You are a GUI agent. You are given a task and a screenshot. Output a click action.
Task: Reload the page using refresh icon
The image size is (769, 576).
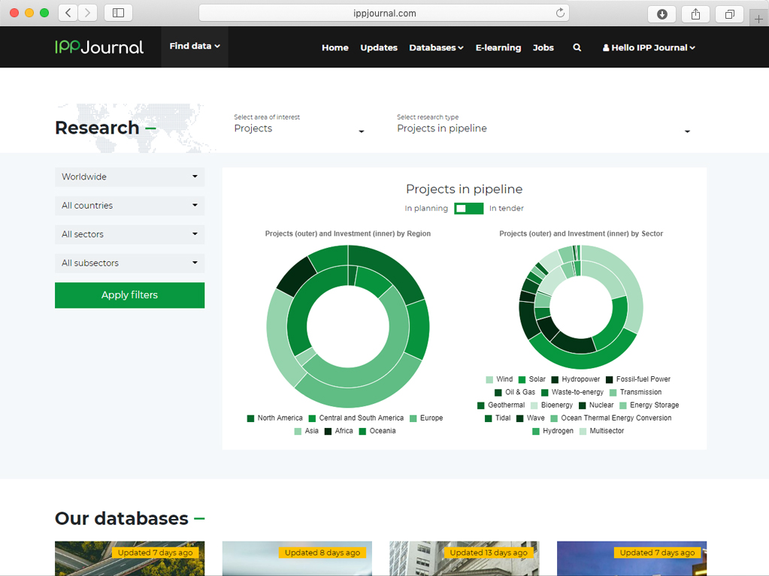coord(560,13)
